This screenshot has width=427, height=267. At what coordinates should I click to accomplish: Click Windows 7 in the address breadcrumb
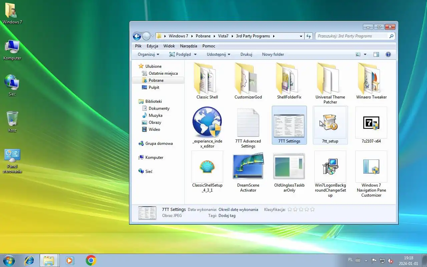(178, 36)
